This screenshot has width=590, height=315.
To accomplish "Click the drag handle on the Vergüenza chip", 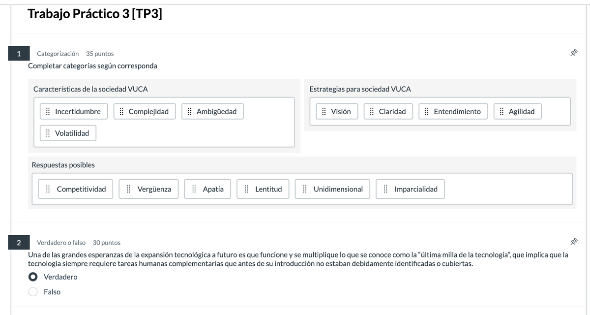I will [129, 189].
